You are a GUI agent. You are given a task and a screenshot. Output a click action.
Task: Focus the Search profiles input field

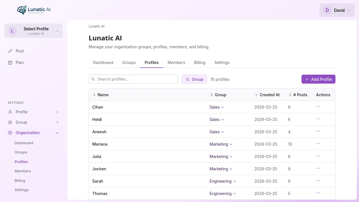pyautogui.click(x=134, y=79)
